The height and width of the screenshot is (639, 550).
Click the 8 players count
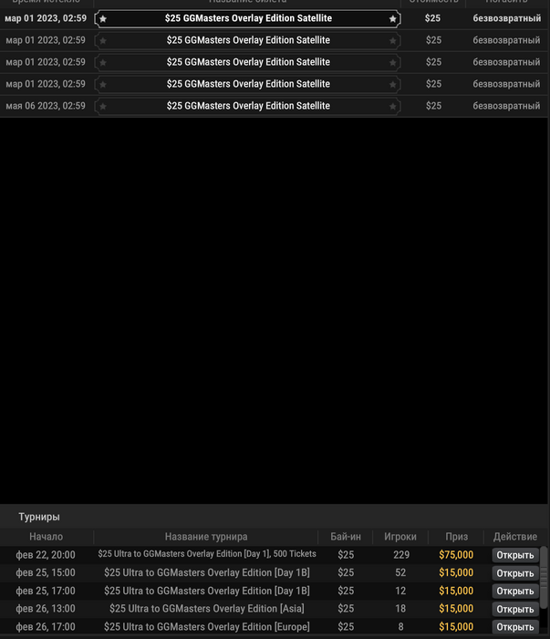pos(401,627)
